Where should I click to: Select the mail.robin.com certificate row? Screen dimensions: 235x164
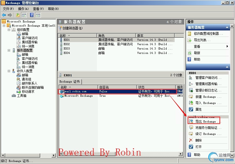[x=121, y=91]
